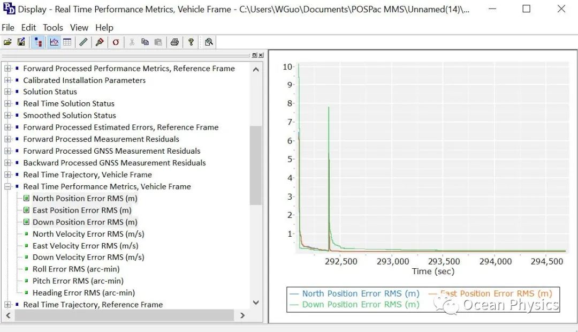The width and height of the screenshot is (578, 332).
Task: Open the print preview magnifier icon
Action: click(x=209, y=42)
